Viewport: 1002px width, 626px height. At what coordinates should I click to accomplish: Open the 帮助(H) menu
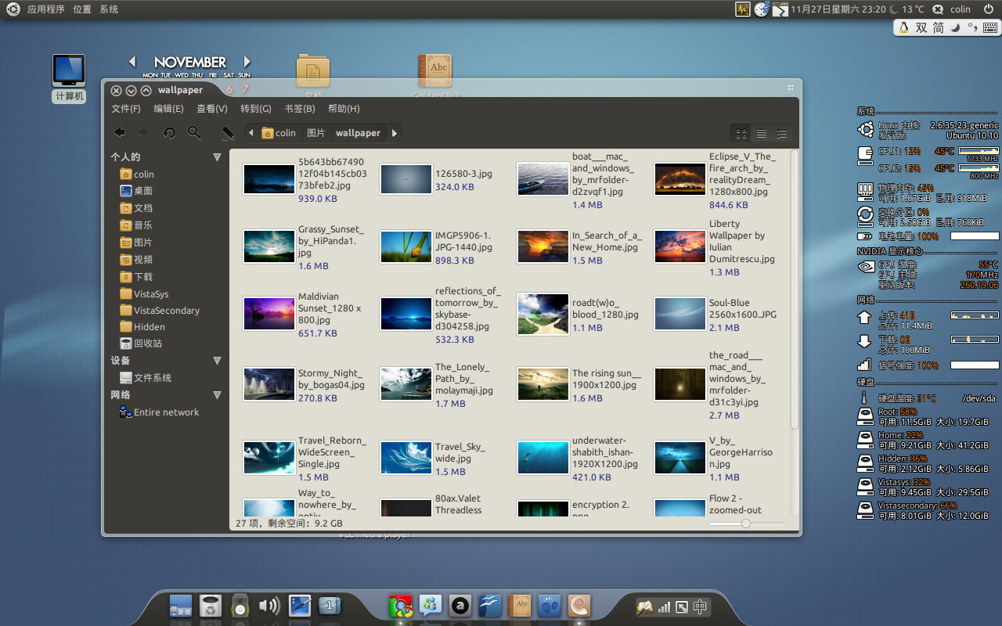[344, 109]
